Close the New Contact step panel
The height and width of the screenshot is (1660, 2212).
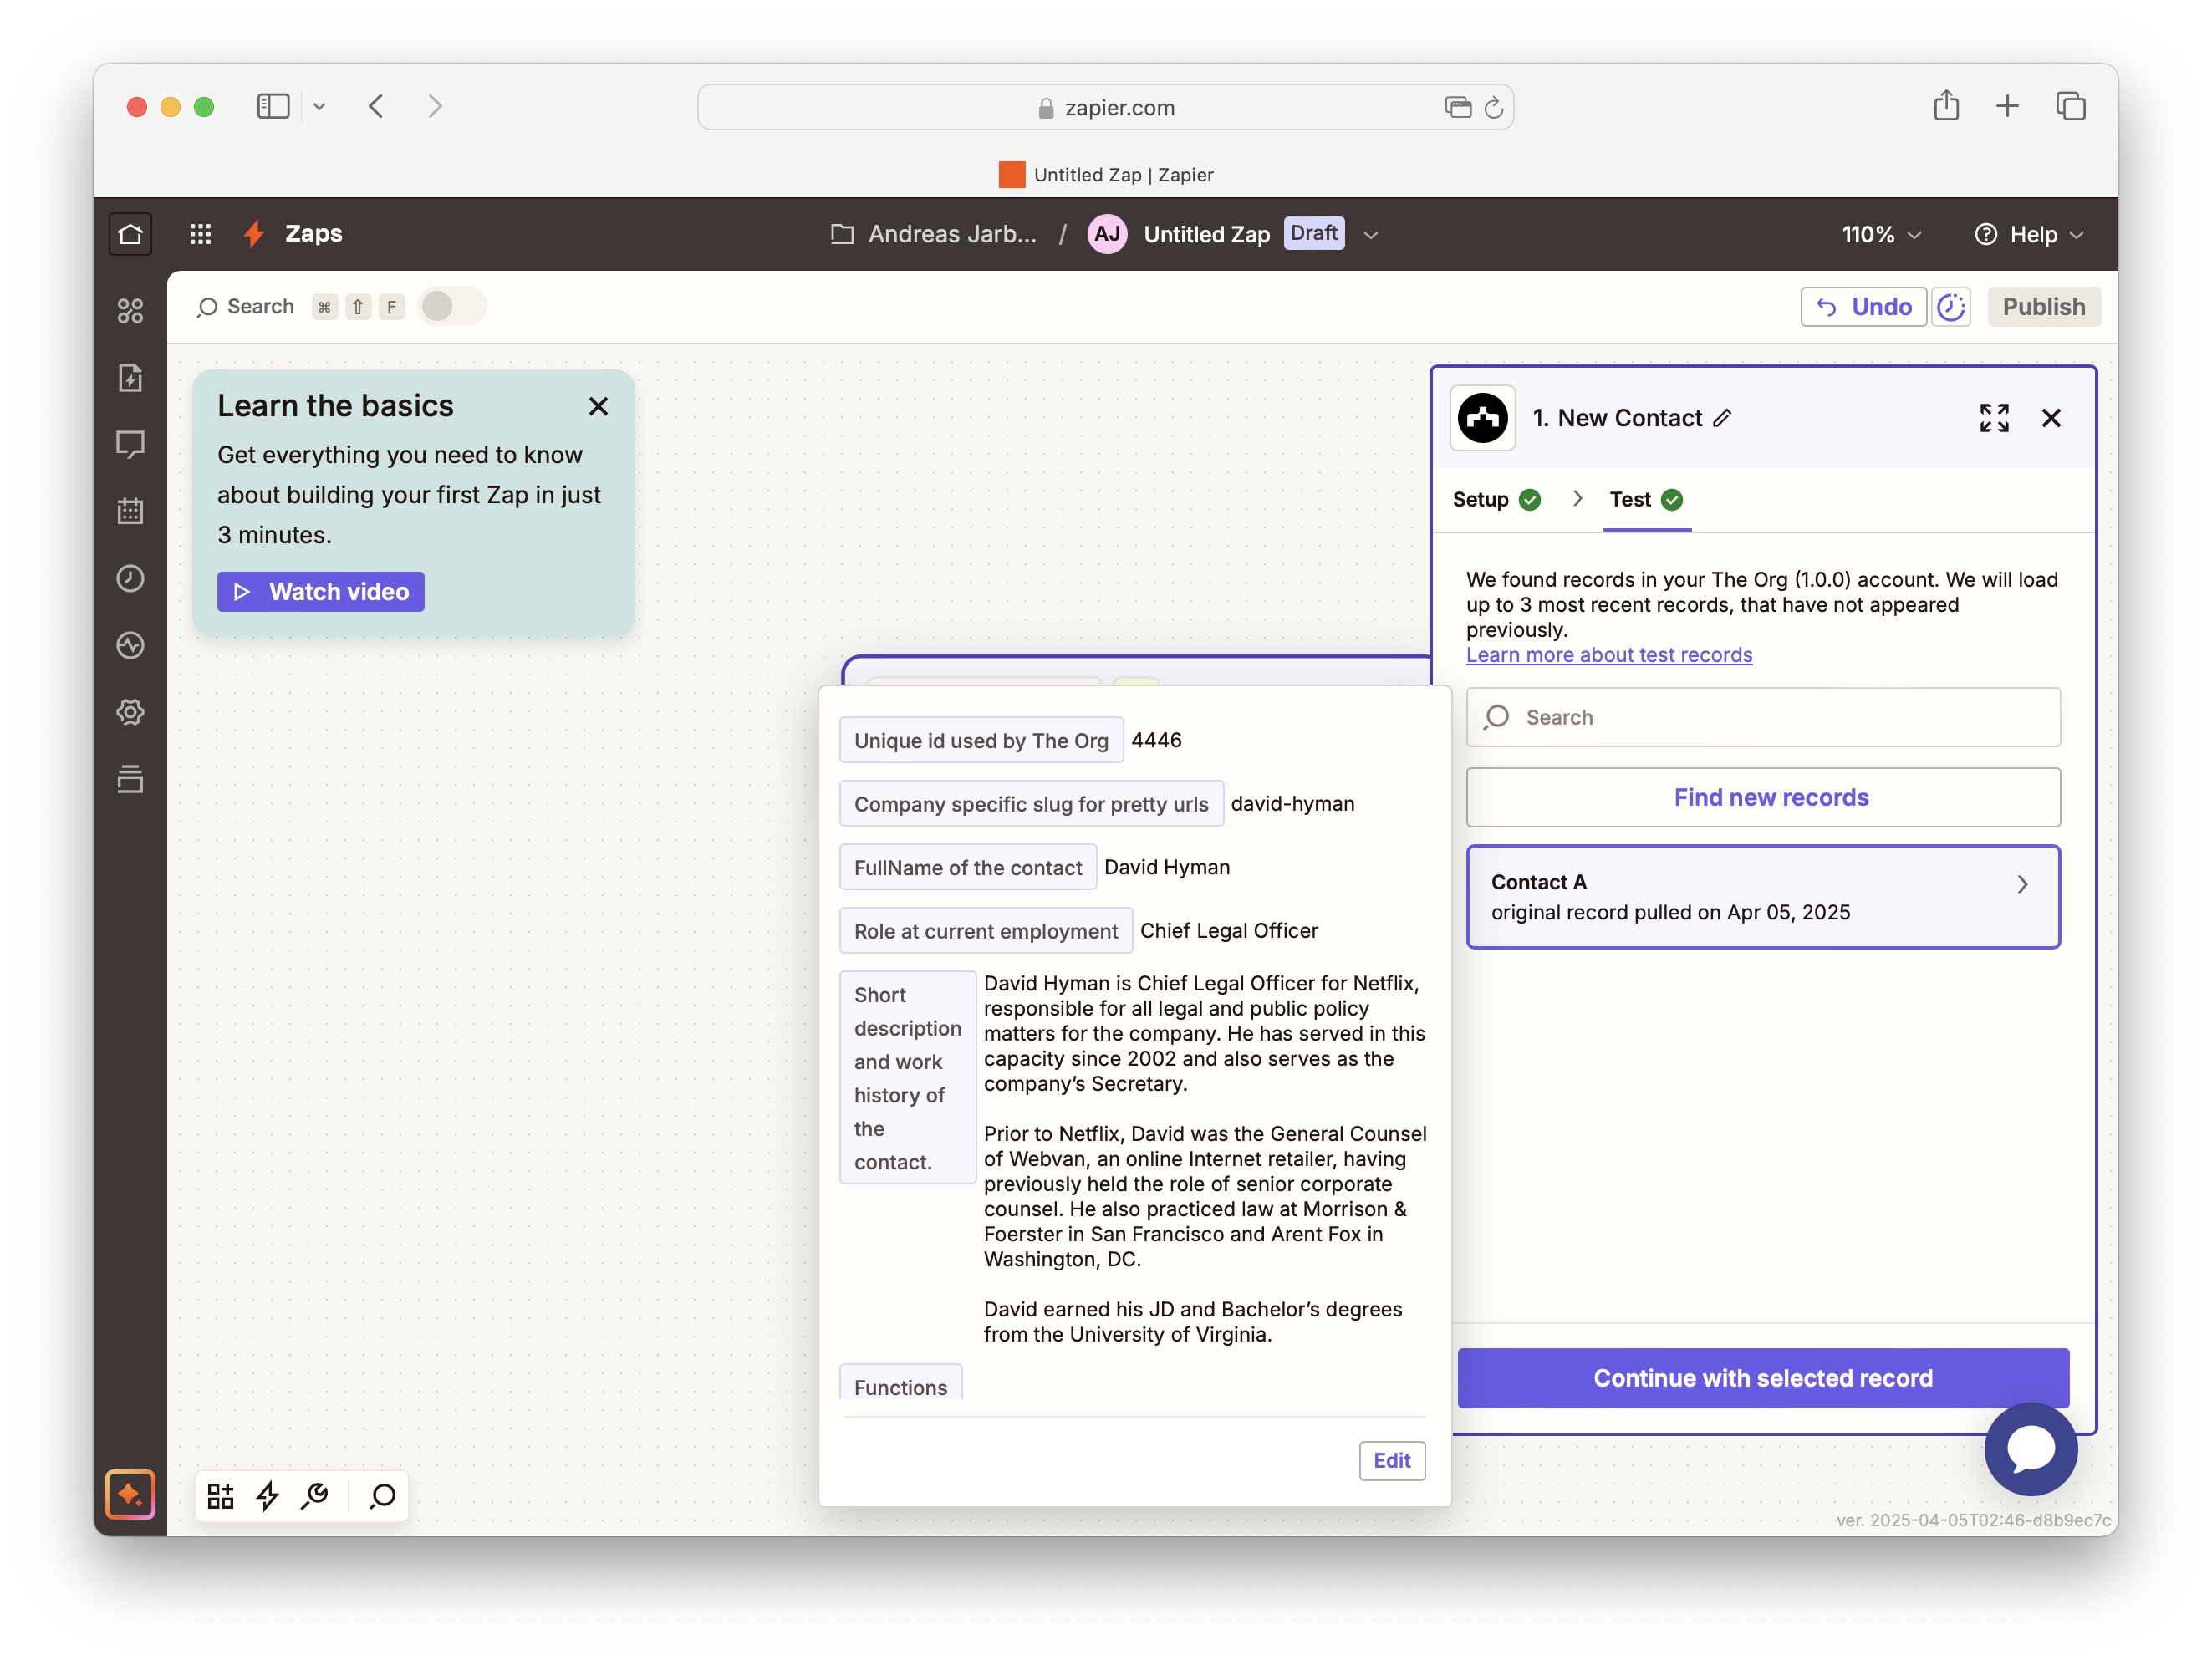tap(2051, 418)
